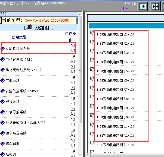
Task: Click the book icon beside 发动机控制系统
Action: pos(3,49)
